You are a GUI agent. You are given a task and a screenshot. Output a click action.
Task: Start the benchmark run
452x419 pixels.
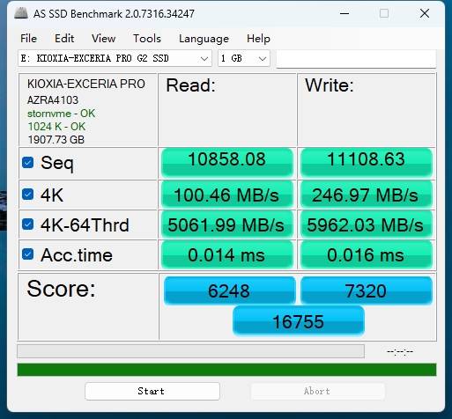point(152,391)
